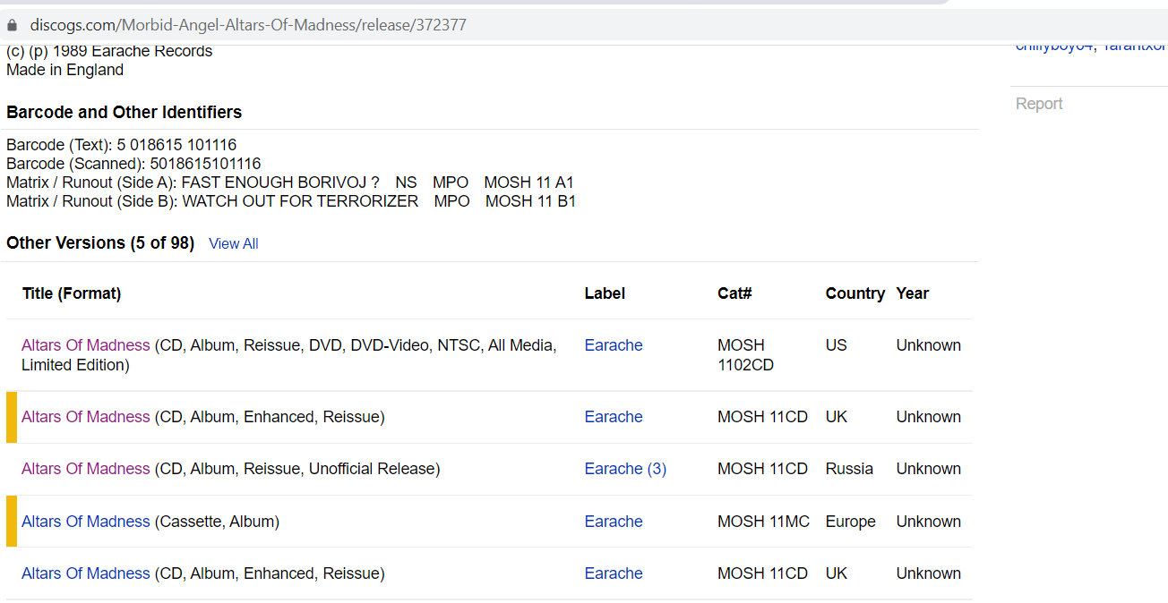The height and width of the screenshot is (603, 1168).
Task: Click Earache label in MOSH 1102CD row
Action: click(x=614, y=345)
